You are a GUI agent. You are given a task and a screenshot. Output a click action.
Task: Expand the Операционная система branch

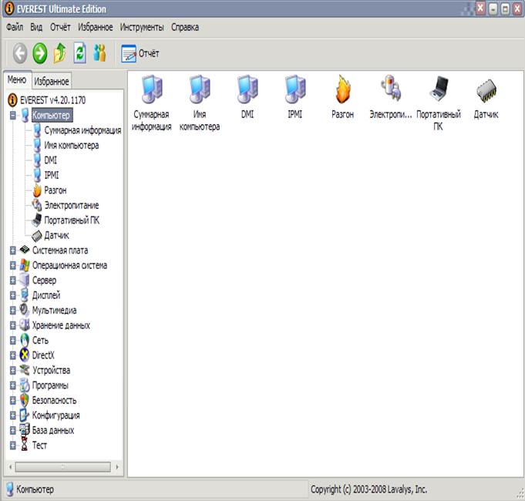tap(13, 265)
